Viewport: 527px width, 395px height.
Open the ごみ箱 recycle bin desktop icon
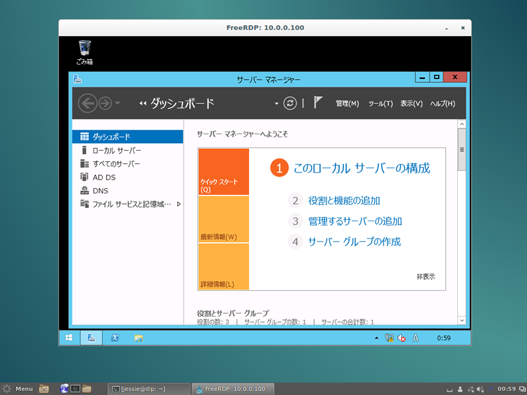click(84, 53)
